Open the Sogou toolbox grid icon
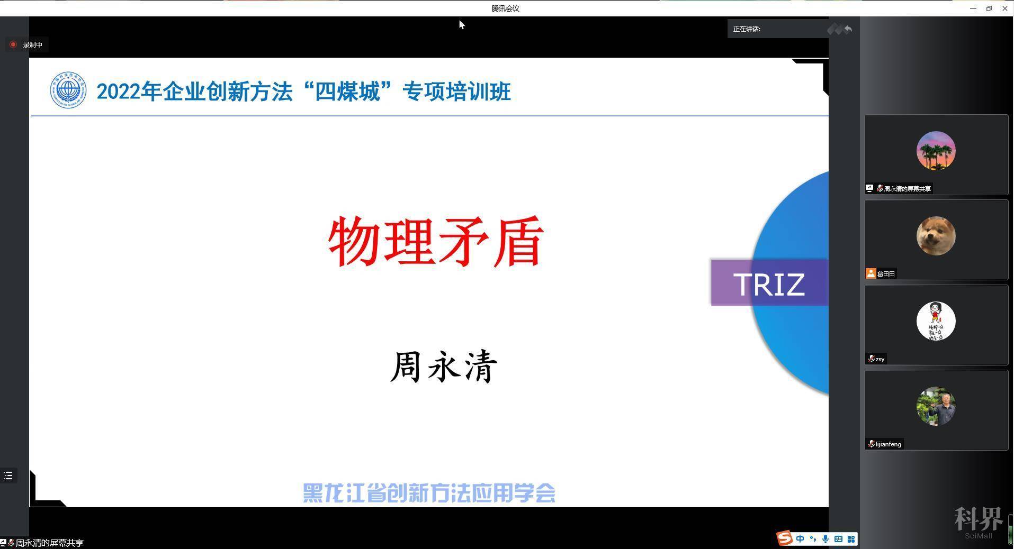The image size is (1014, 549). coord(851,539)
